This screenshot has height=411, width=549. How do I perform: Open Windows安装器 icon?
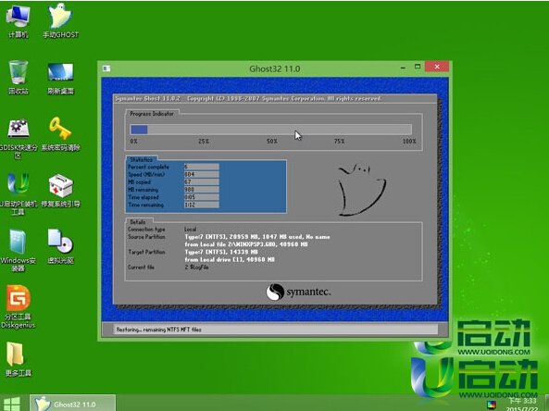click(18, 250)
